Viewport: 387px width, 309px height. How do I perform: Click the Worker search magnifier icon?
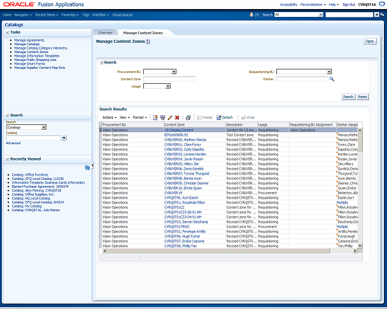click(332, 79)
